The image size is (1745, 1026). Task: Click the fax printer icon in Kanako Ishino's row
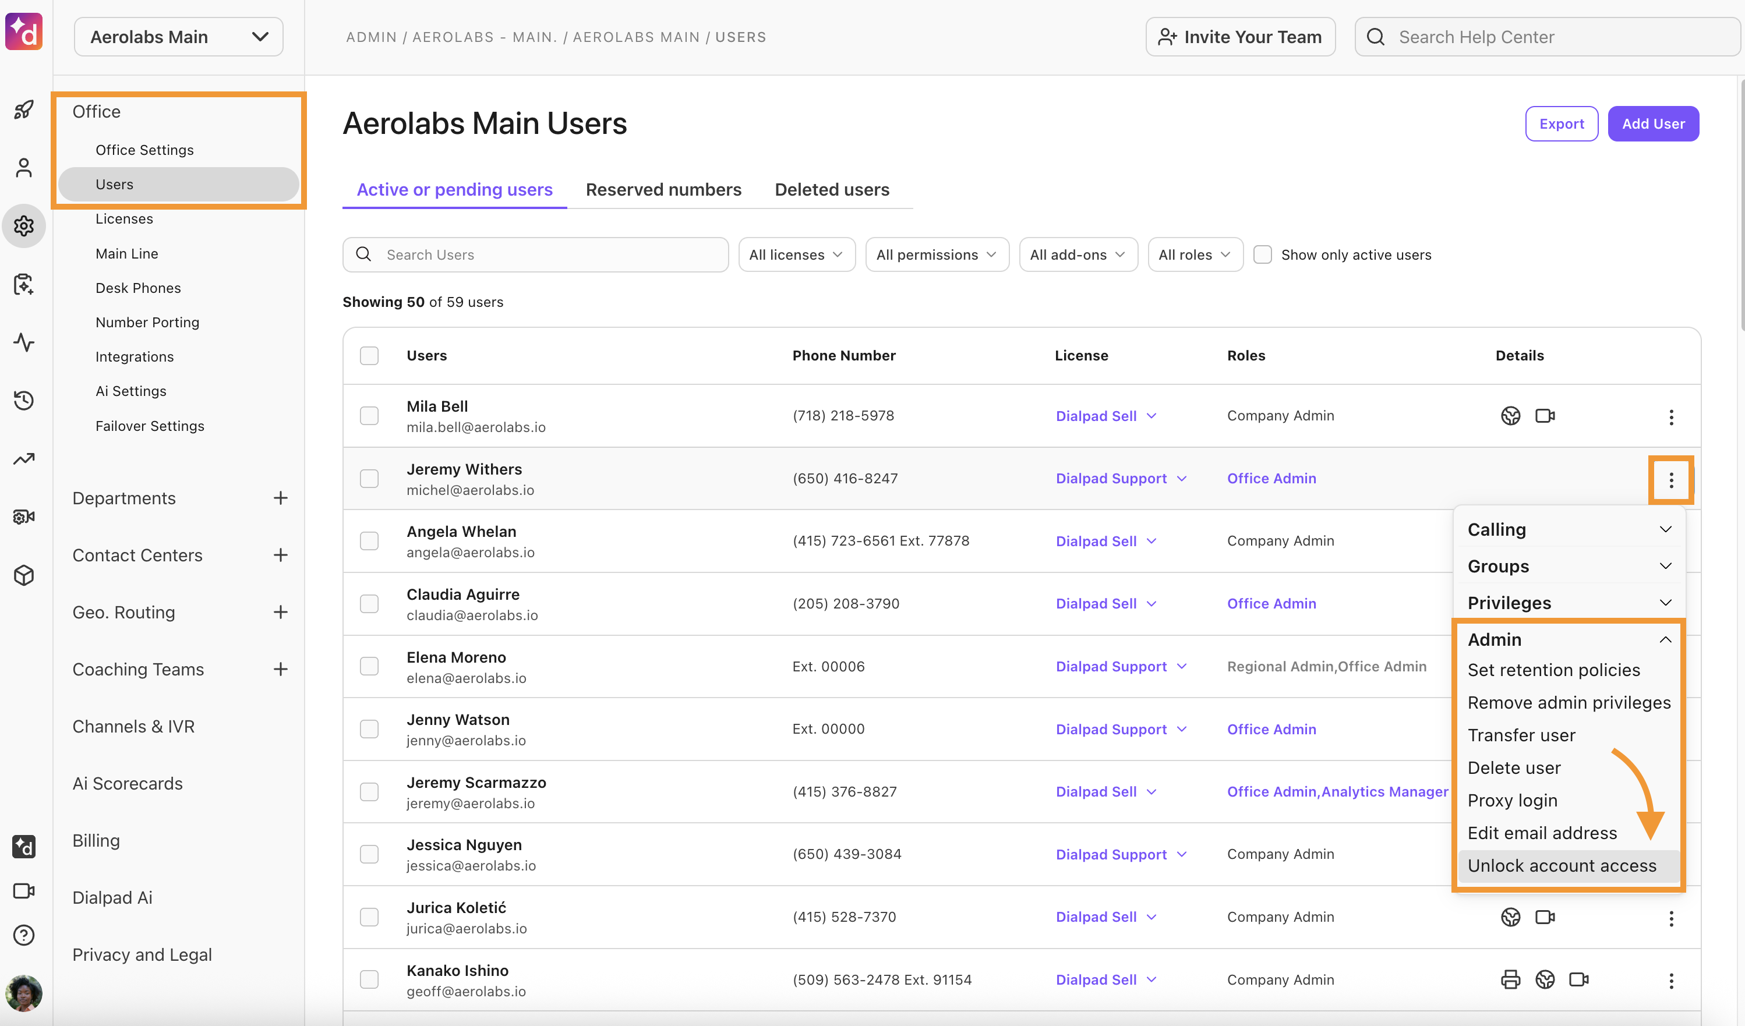[1510, 979]
